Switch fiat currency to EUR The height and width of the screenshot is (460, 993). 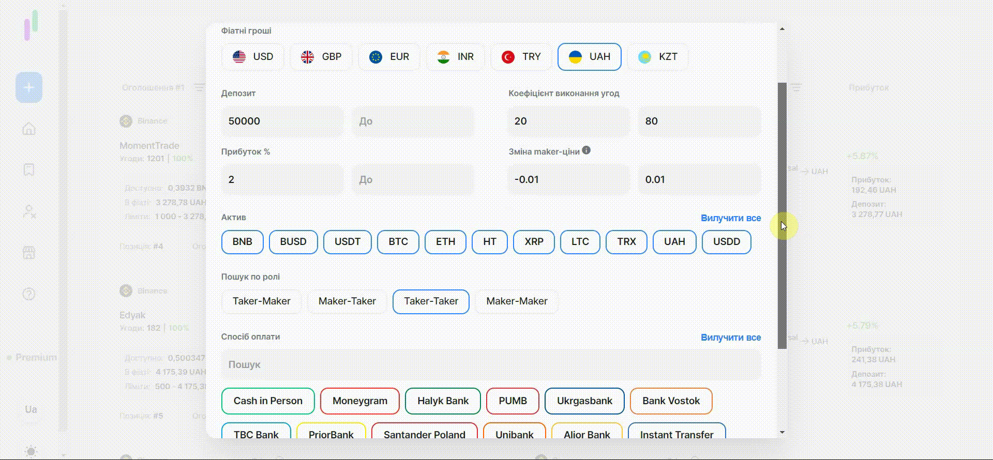coord(389,57)
